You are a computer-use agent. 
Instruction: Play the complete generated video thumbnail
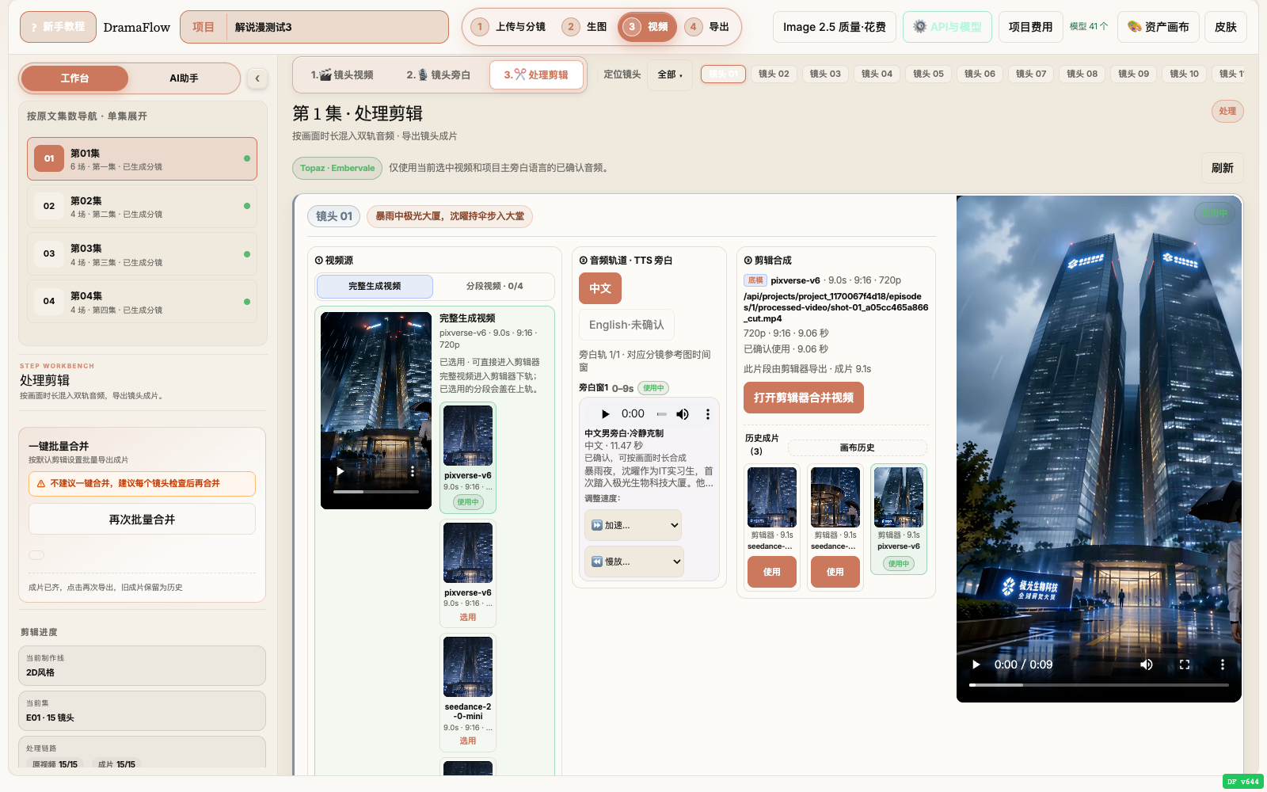pos(341,471)
